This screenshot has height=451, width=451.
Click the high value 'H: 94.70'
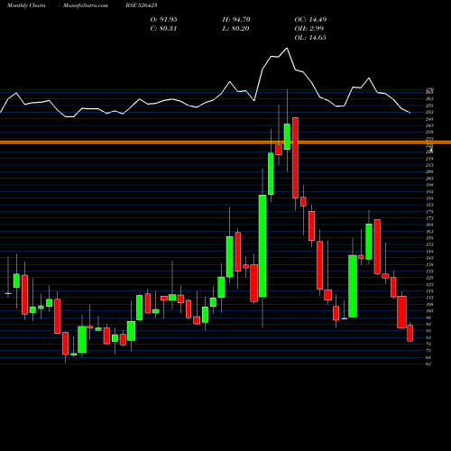[x=236, y=20]
